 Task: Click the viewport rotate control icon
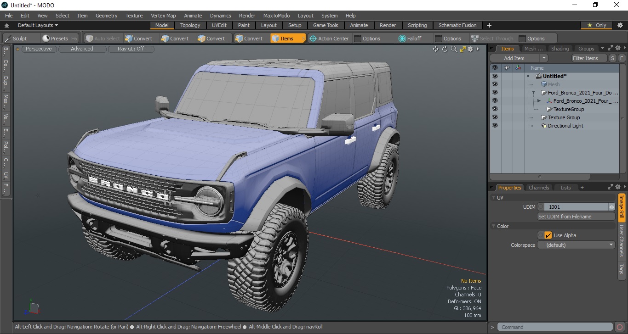445,49
